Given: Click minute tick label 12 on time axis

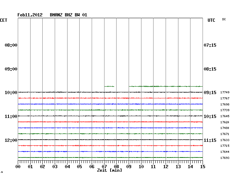Looking at the screenshot, I should (x=166, y=167).
